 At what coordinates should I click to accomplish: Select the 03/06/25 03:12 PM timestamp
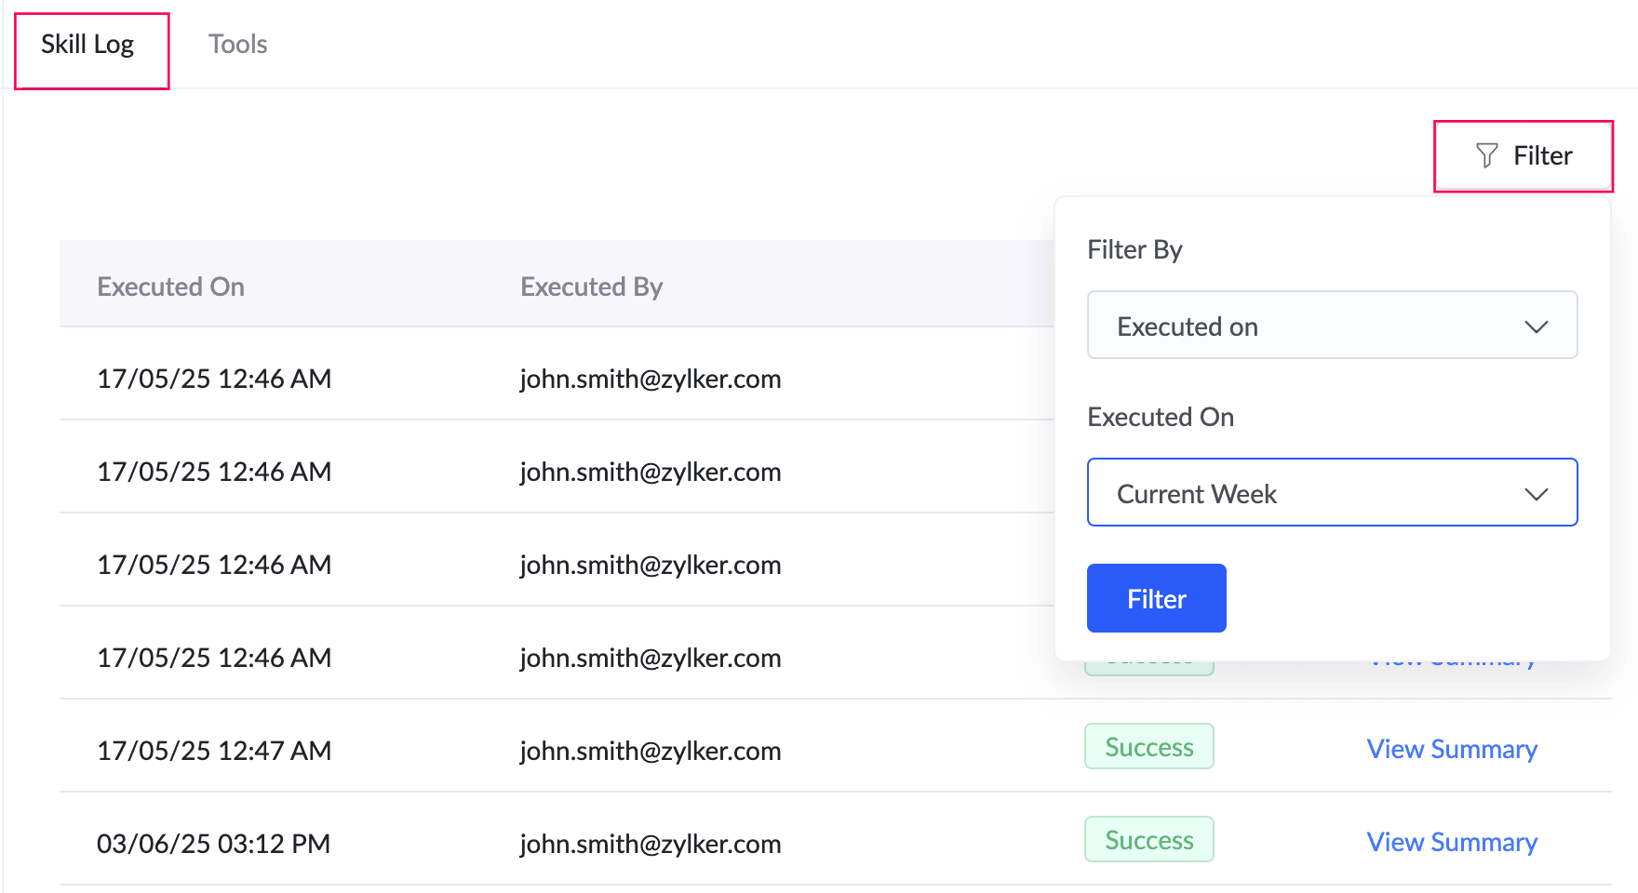coord(214,844)
